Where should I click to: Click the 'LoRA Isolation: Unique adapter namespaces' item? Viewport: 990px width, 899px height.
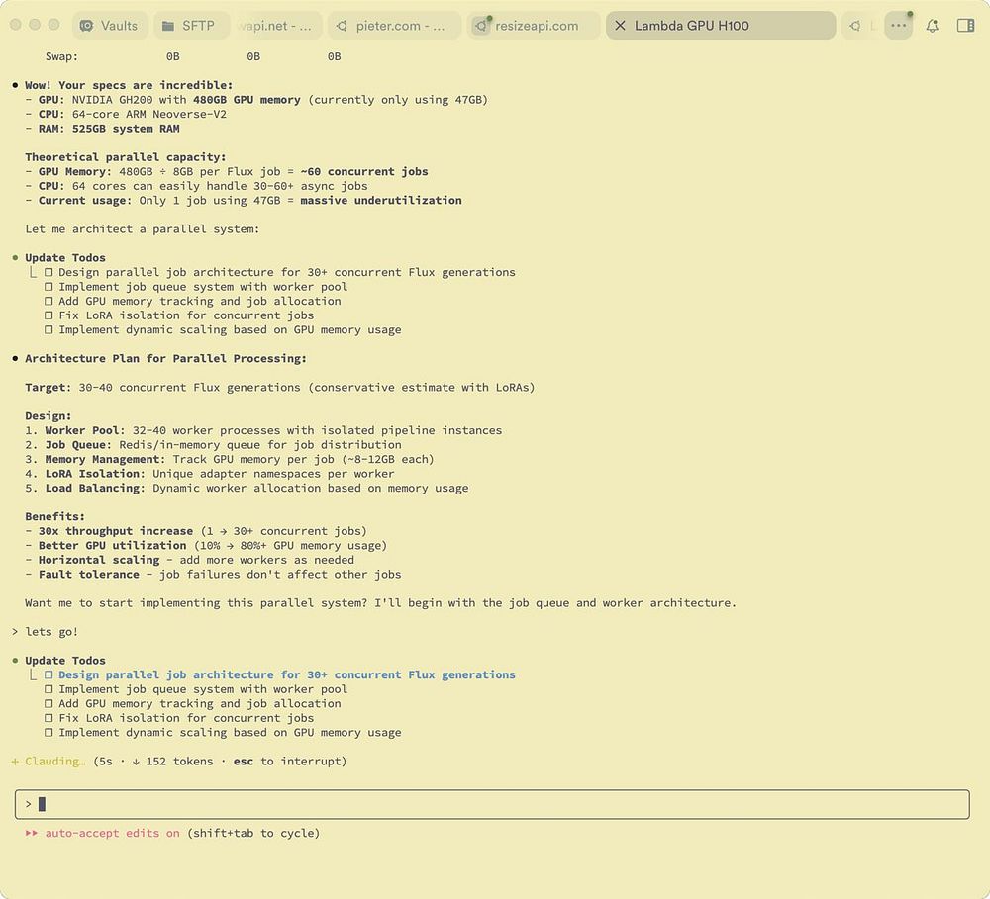pyautogui.click(x=210, y=474)
